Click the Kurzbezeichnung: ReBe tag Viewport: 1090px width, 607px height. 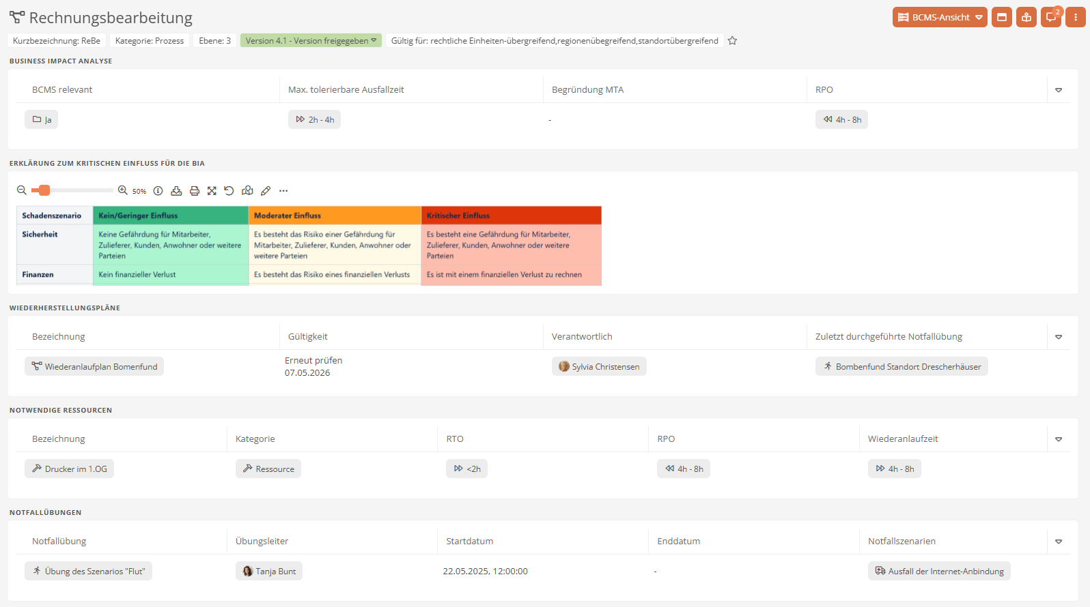57,41
